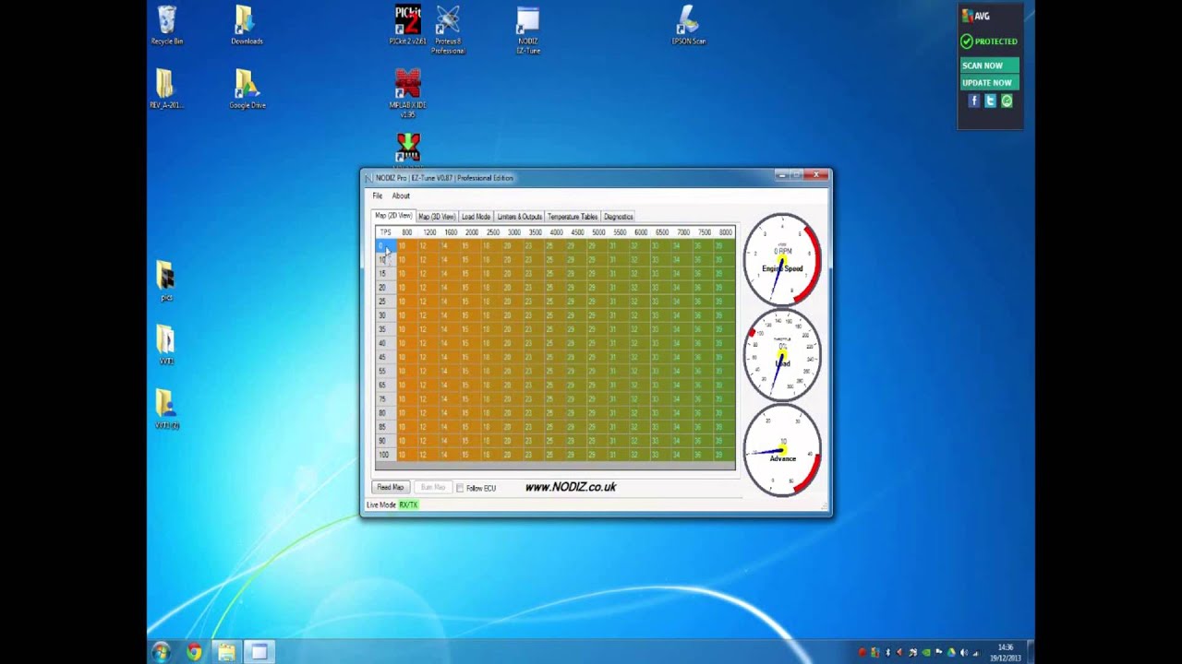Click the Windows Start orb
Image resolution: width=1182 pixels, height=664 pixels.
pyautogui.click(x=162, y=652)
